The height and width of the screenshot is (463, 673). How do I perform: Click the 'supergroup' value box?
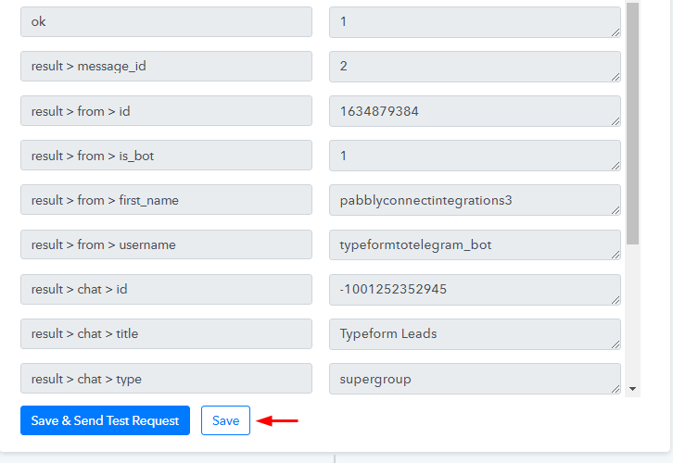[x=475, y=378]
